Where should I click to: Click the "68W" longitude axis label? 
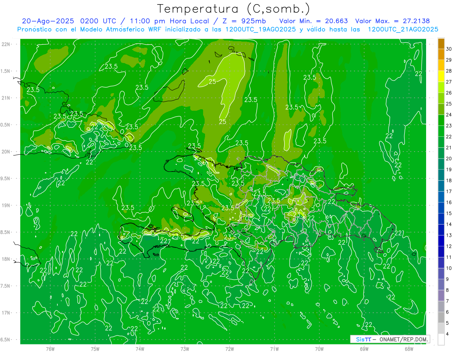(x=409, y=349)
